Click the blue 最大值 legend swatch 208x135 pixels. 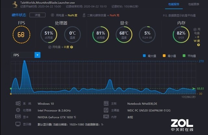(x=144, y=56)
